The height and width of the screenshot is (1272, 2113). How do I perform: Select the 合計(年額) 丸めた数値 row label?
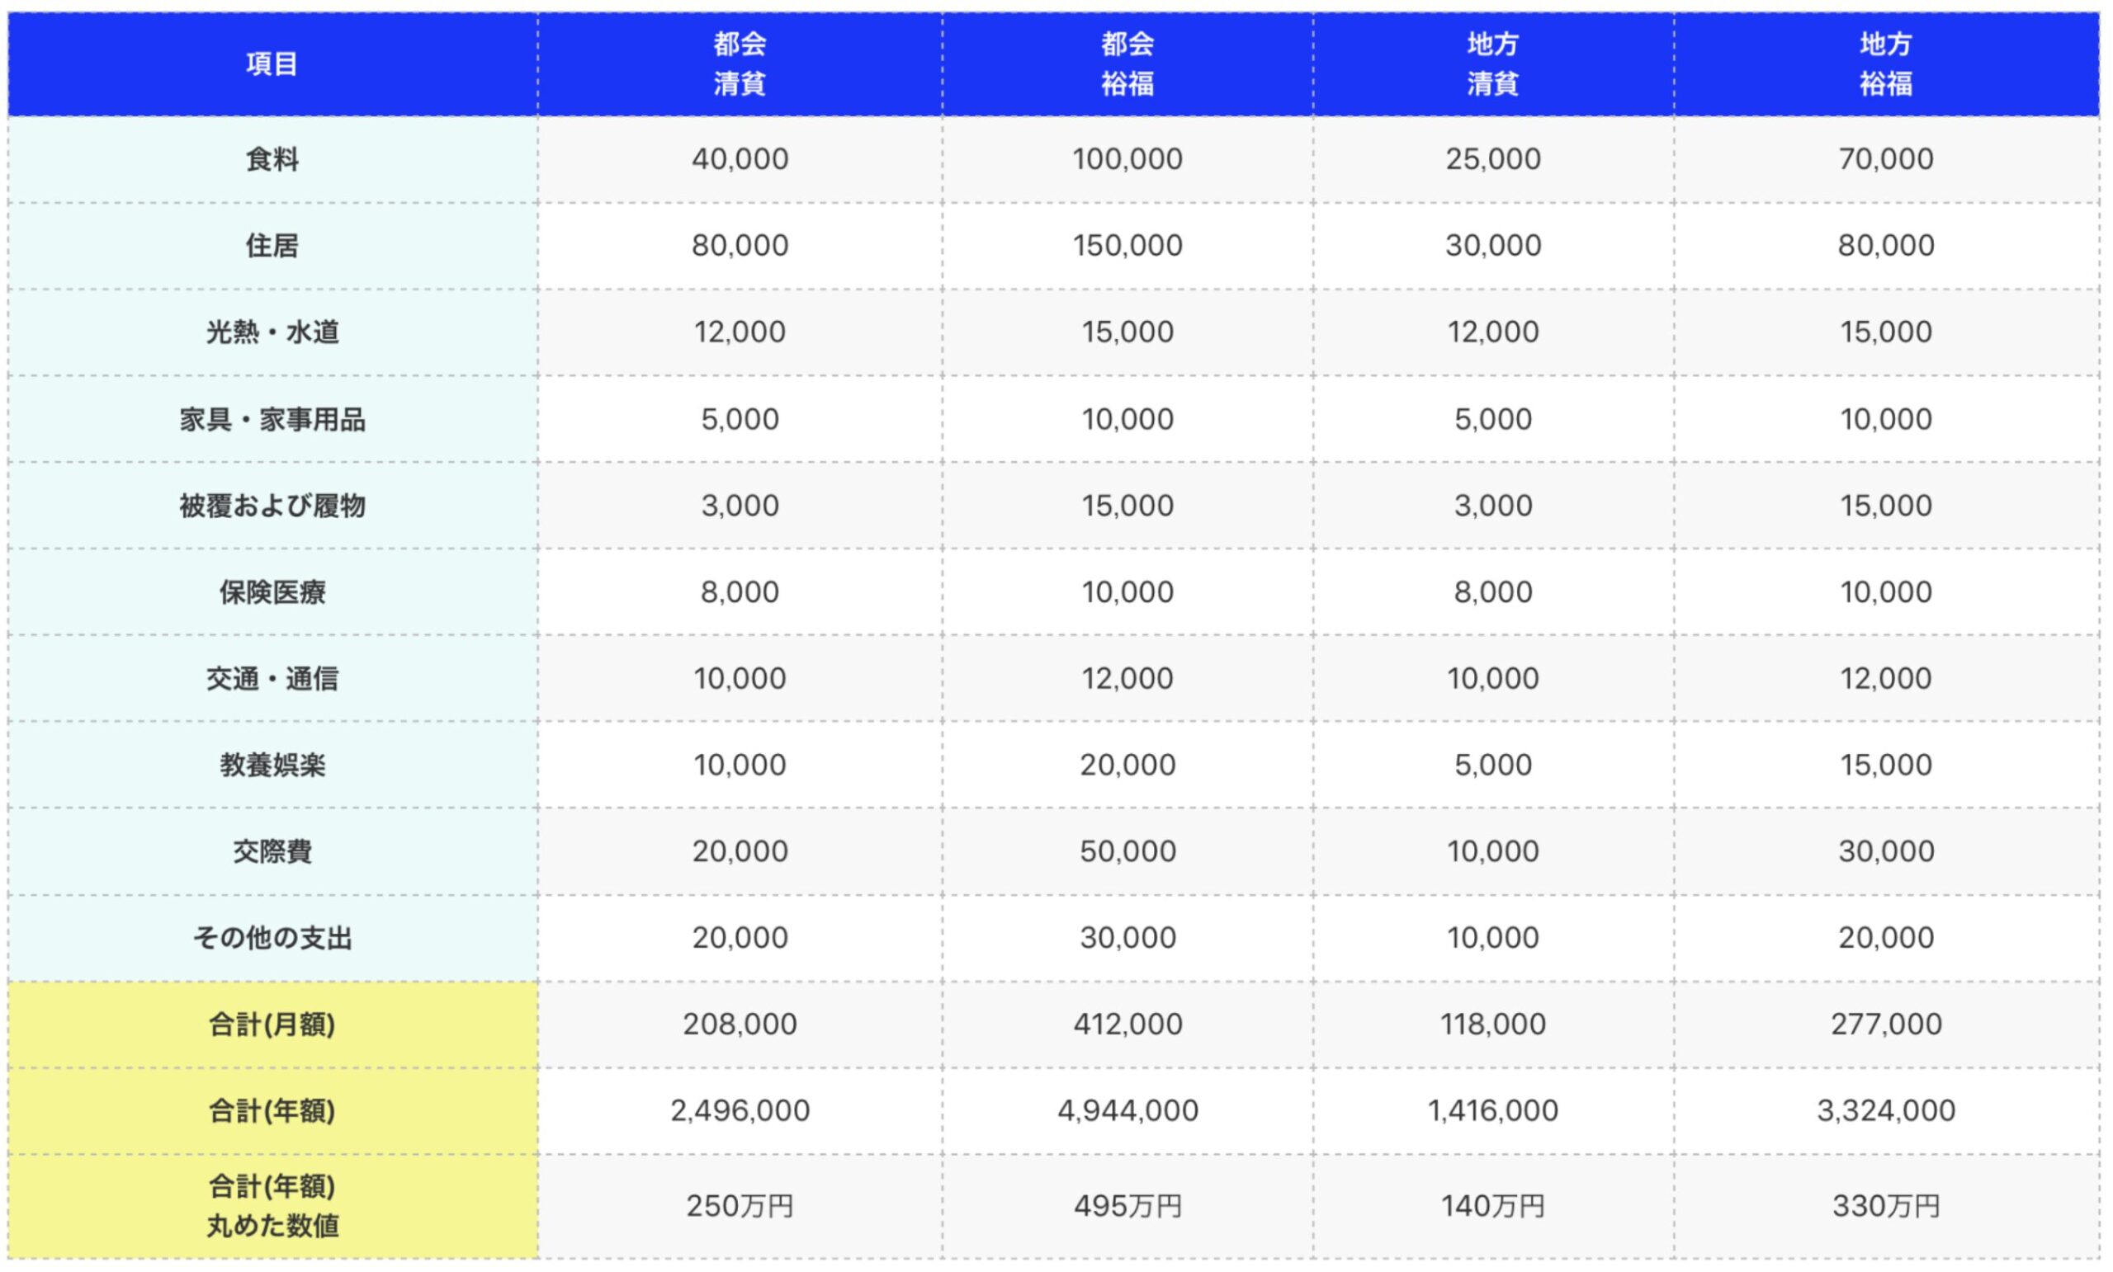click(x=272, y=1206)
